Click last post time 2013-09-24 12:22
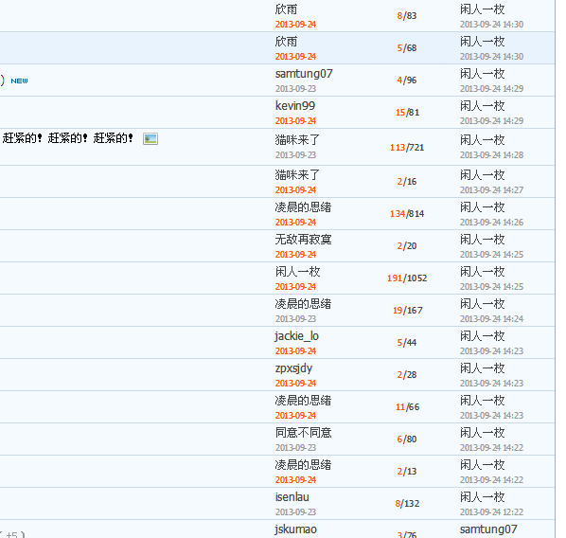Viewport: 566px width, 538px height. coord(491,512)
